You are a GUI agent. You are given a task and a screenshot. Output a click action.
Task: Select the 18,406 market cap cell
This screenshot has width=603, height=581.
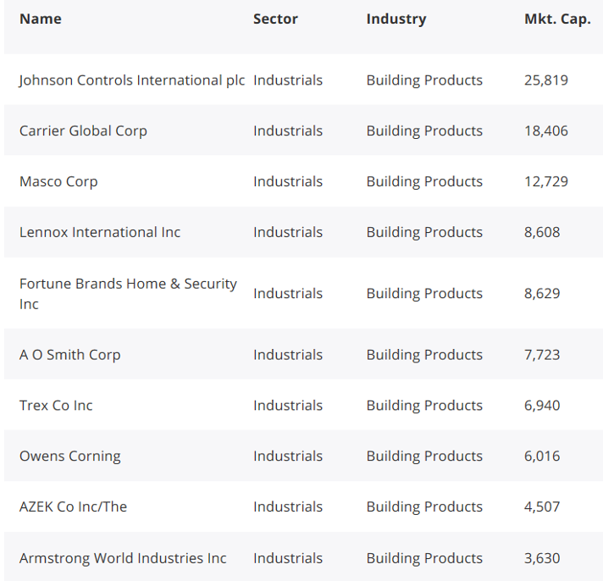[x=546, y=131]
